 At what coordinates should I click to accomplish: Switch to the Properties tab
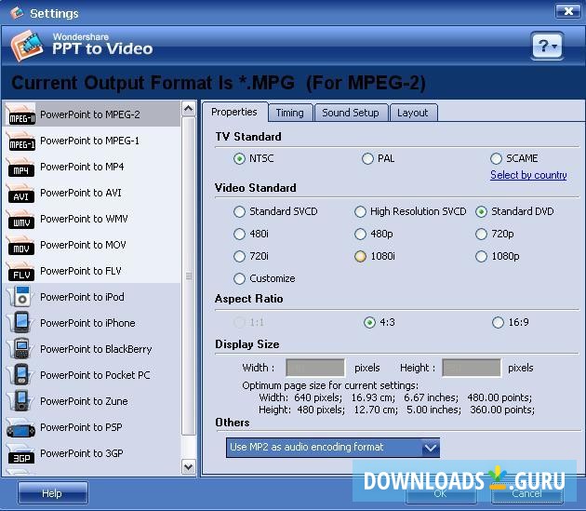tap(234, 112)
